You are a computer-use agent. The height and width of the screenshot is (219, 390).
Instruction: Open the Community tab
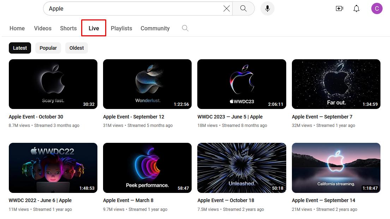tap(155, 28)
